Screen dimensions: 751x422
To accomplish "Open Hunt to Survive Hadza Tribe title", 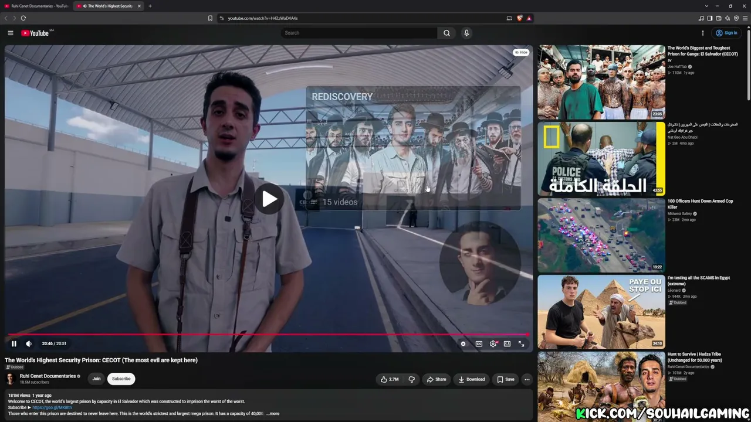I will 695,358.
